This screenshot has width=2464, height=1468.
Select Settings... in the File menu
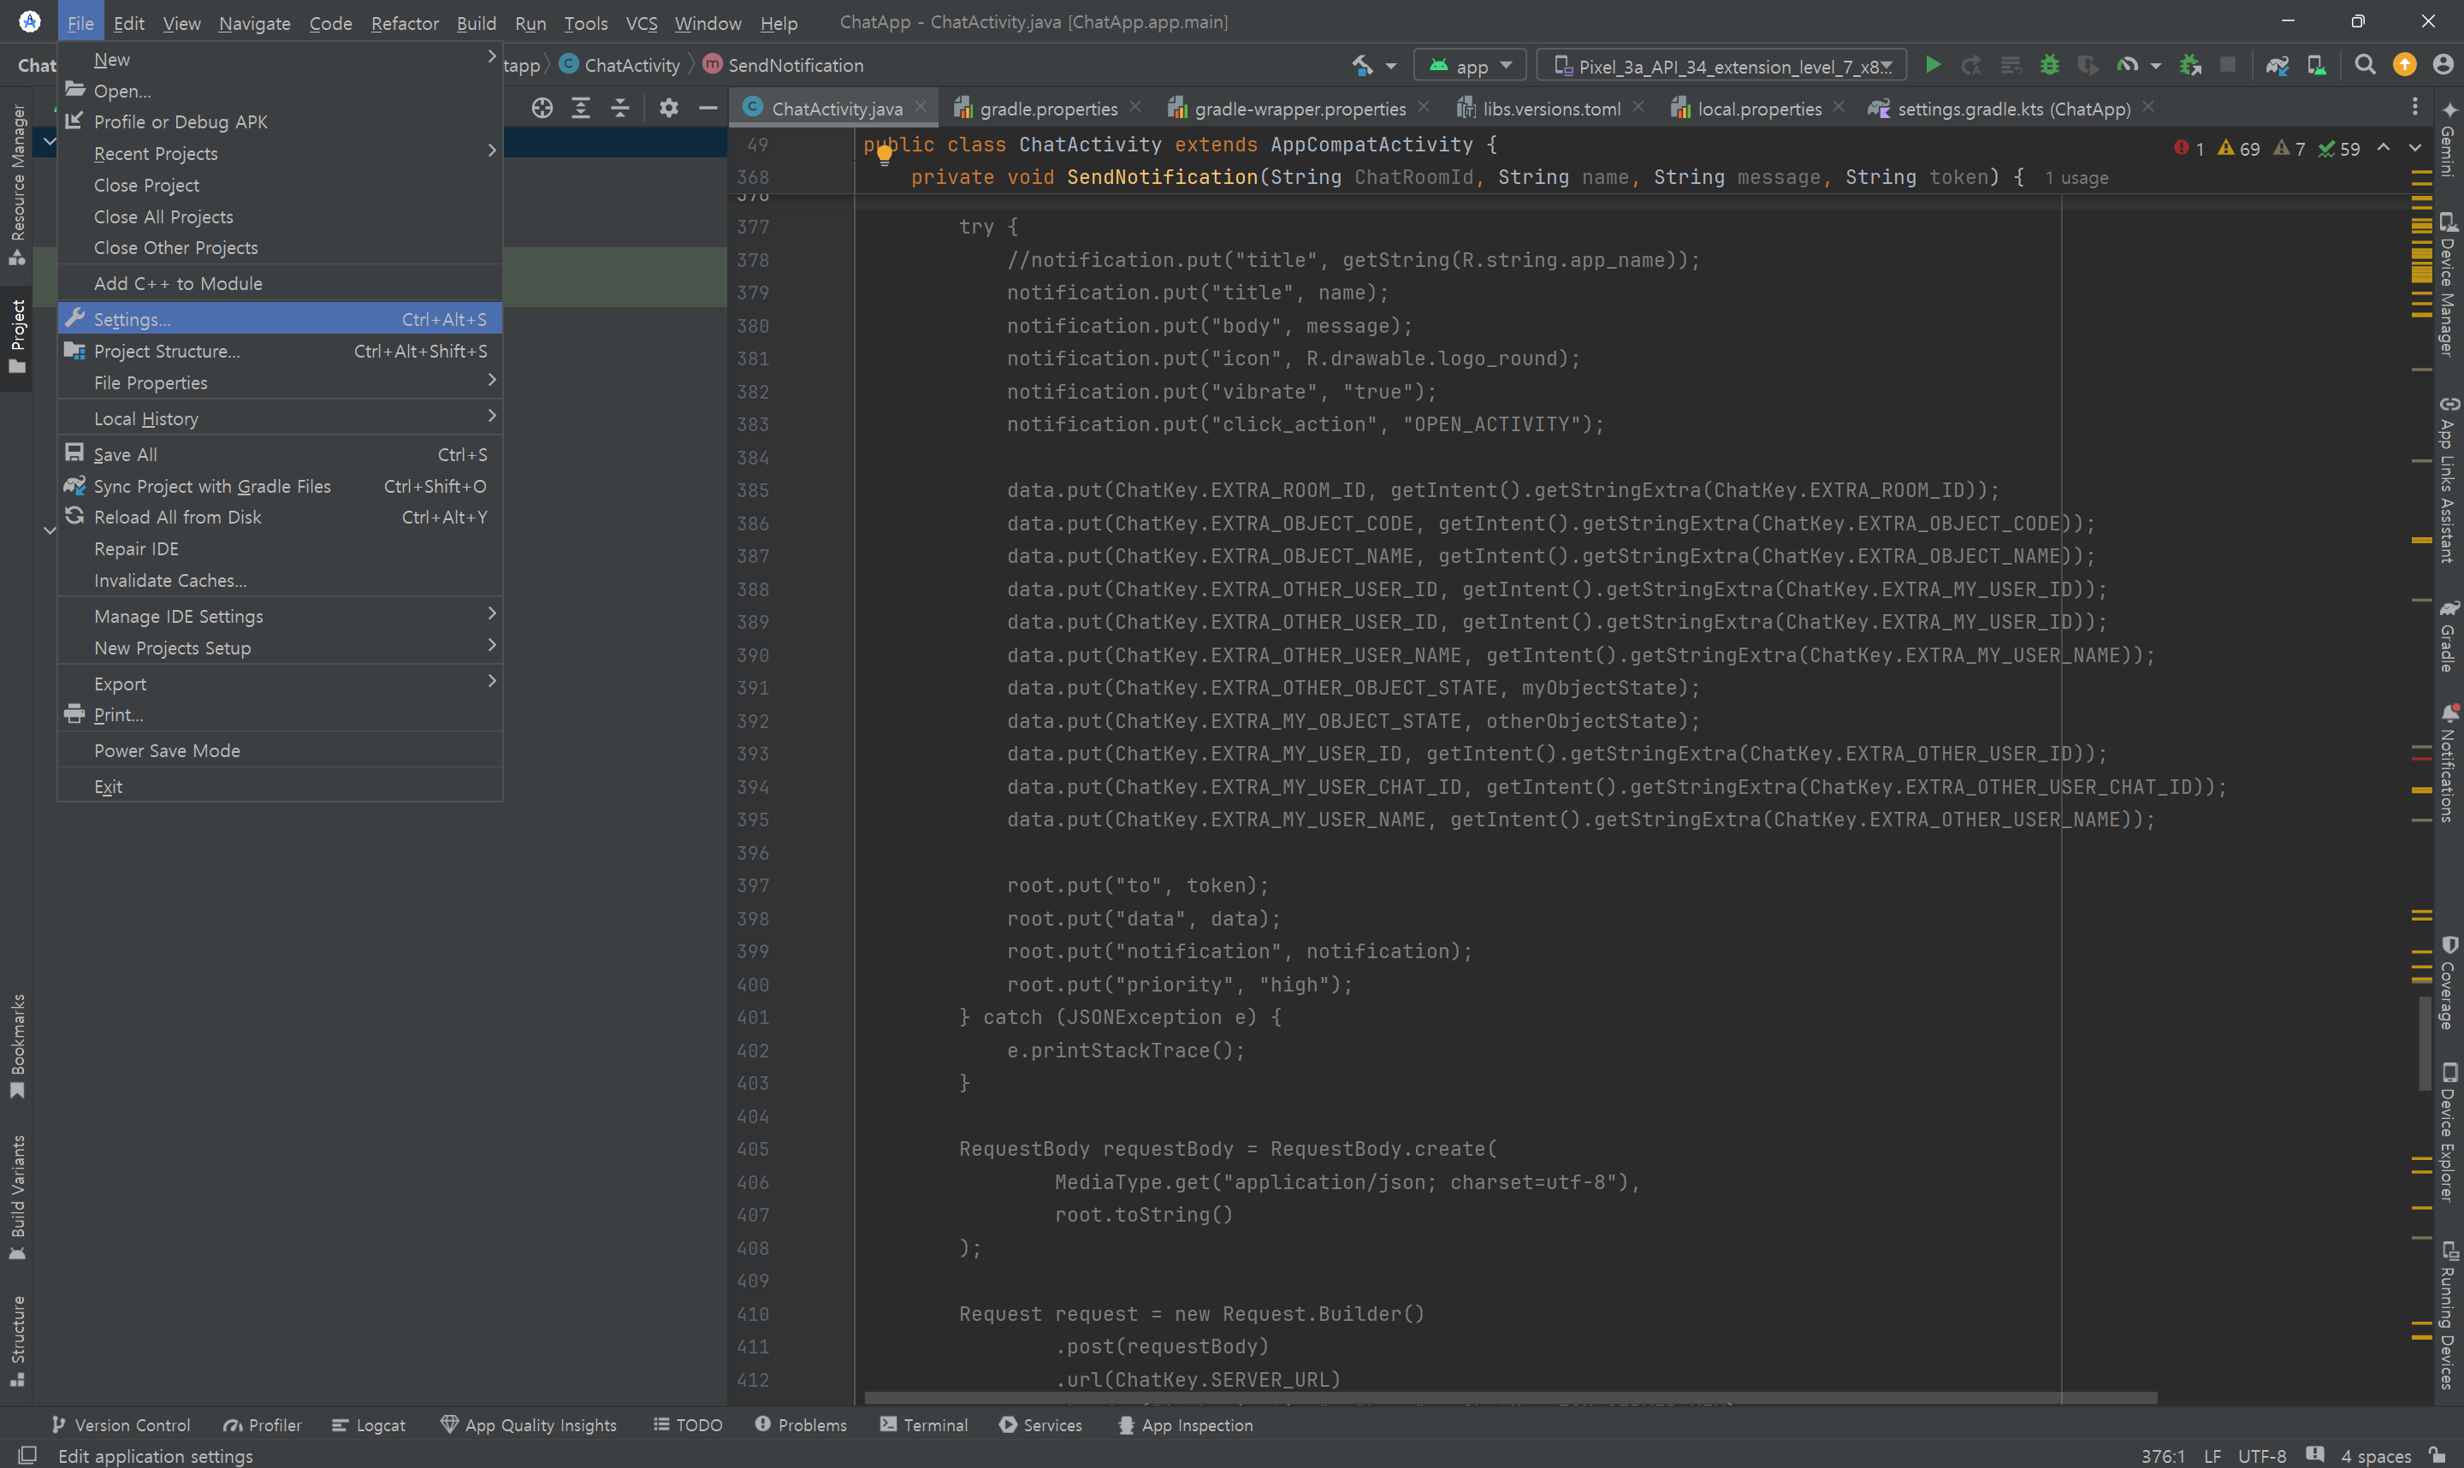133,319
